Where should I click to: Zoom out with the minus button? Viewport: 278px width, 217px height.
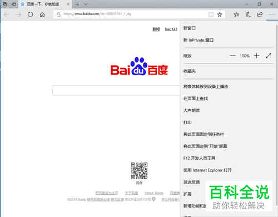tap(232, 56)
